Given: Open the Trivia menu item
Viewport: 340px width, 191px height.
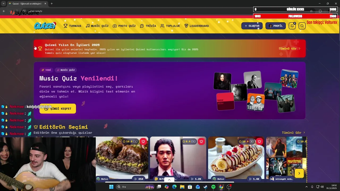Looking at the screenshot, I should coord(148,26).
